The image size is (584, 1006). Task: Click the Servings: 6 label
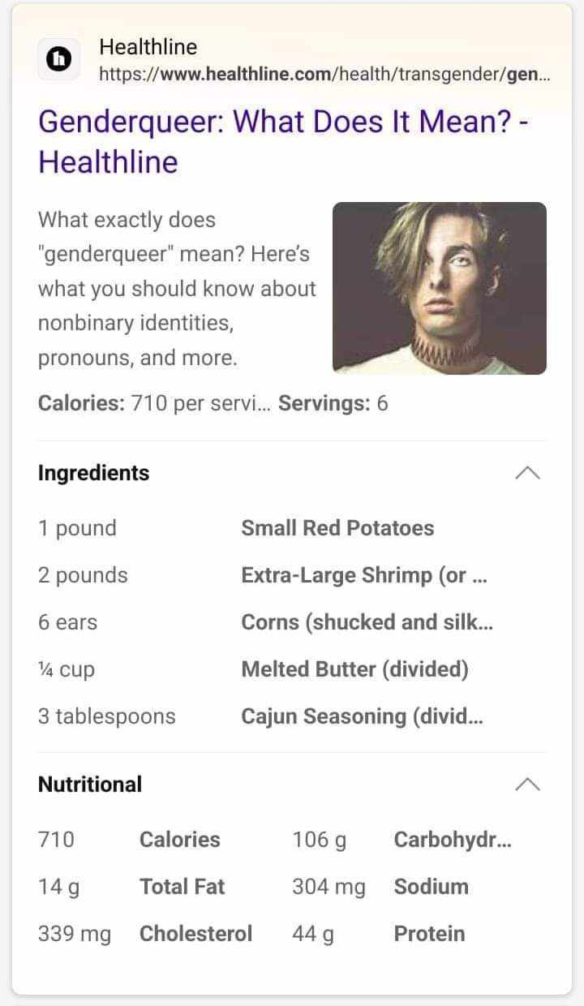333,403
